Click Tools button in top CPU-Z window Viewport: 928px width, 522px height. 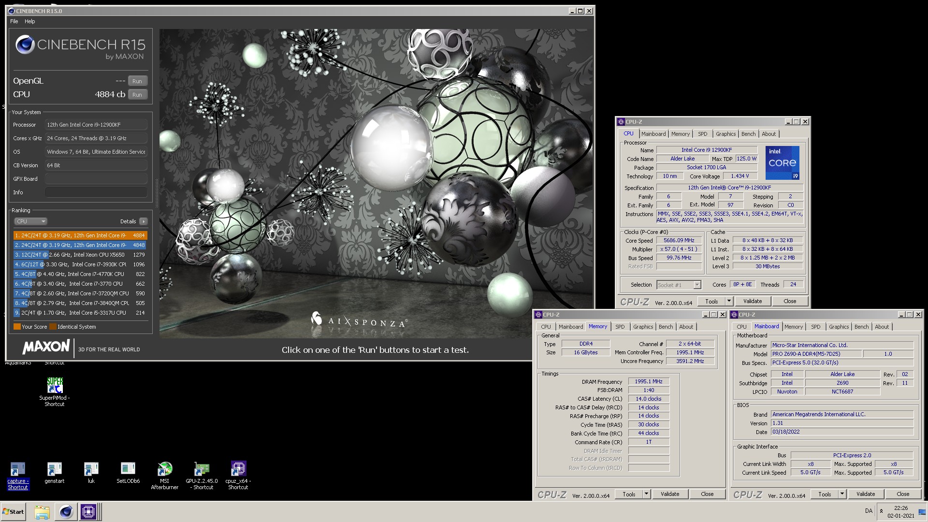pos(711,301)
